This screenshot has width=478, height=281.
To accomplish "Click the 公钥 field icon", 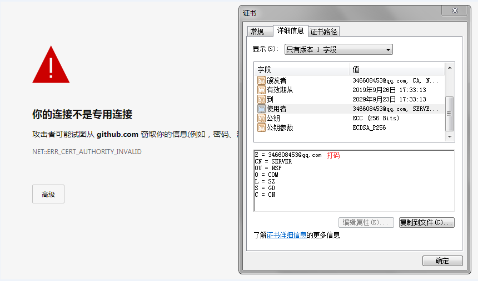I will [x=261, y=119].
